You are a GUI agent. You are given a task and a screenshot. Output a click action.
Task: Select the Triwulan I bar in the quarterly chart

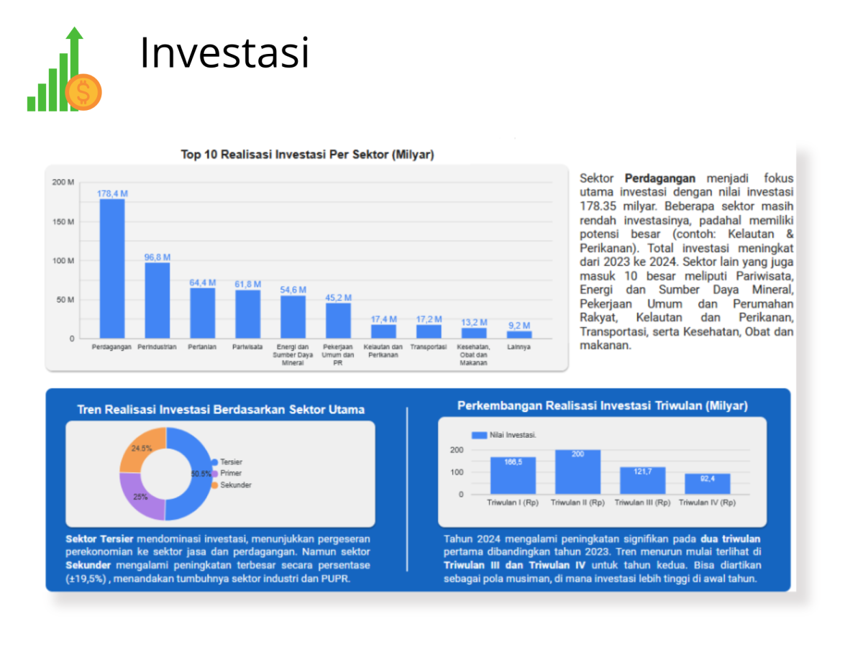(513, 476)
